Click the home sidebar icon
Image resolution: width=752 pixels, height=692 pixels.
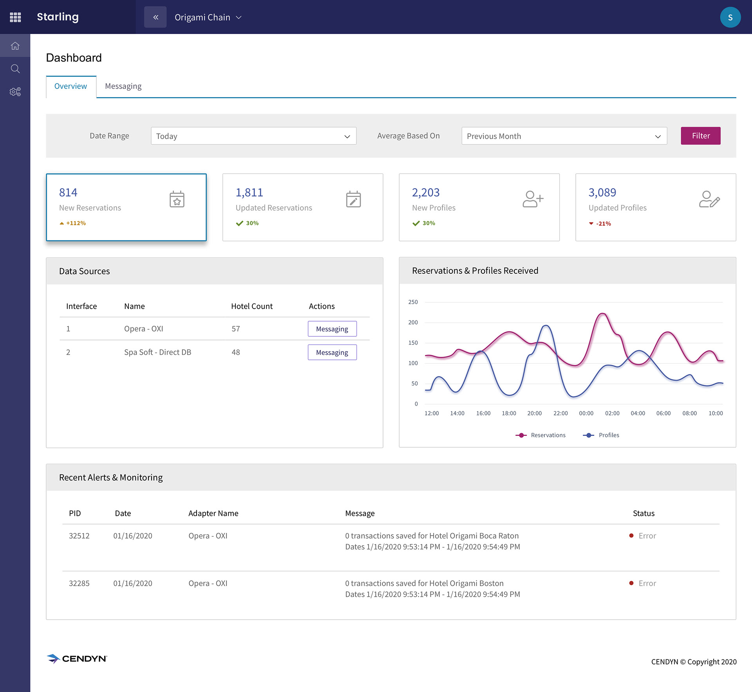coord(15,46)
